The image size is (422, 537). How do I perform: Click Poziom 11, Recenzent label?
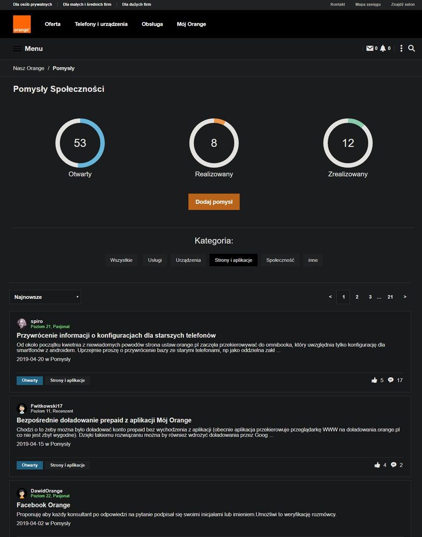52,411
